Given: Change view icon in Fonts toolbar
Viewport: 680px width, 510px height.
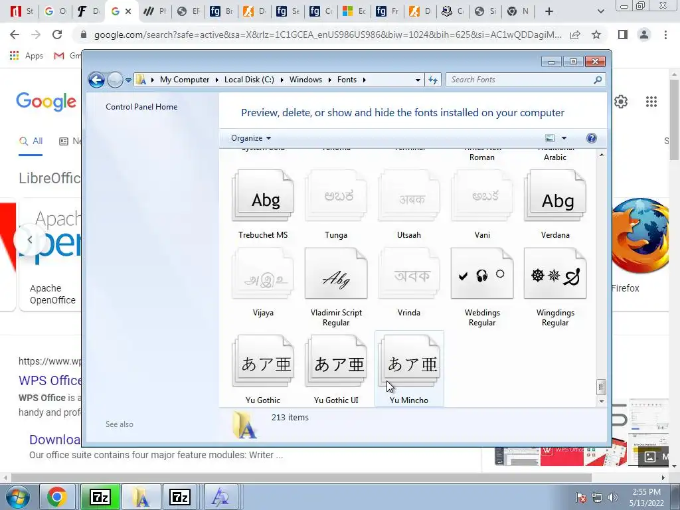Looking at the screenshot, I should [550, 138].
